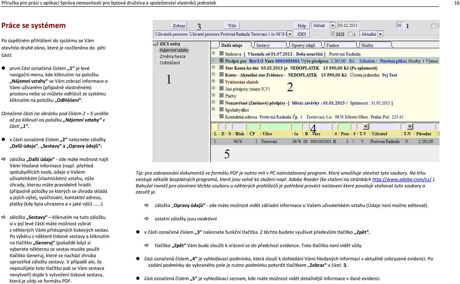Click the square icon beside Kontaktní adresa
Screen dimensions: 460x284
coord(221,117)
